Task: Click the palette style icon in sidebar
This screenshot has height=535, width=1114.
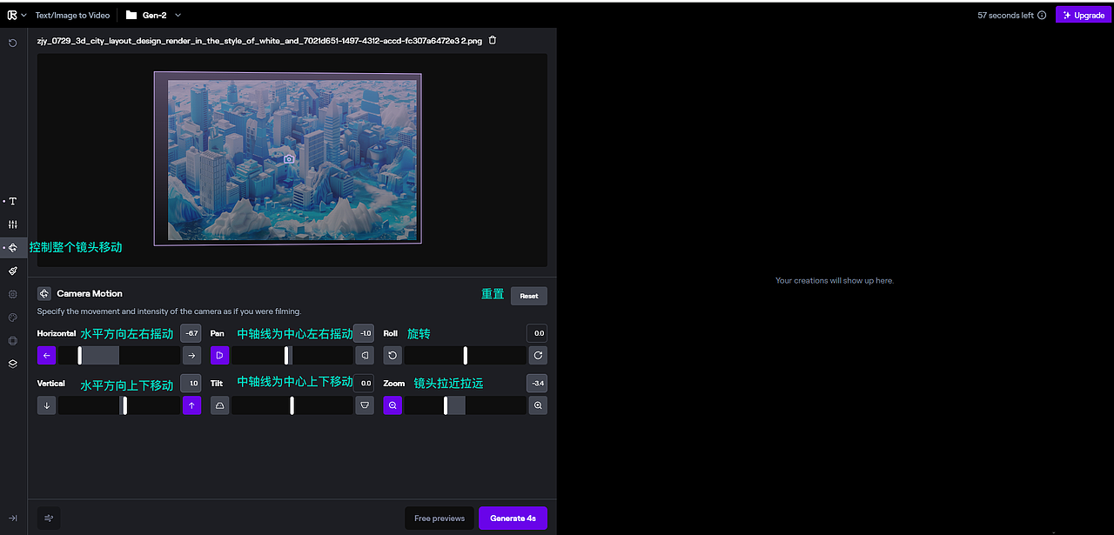Action: pyautogui.click(x=13, y=318)
